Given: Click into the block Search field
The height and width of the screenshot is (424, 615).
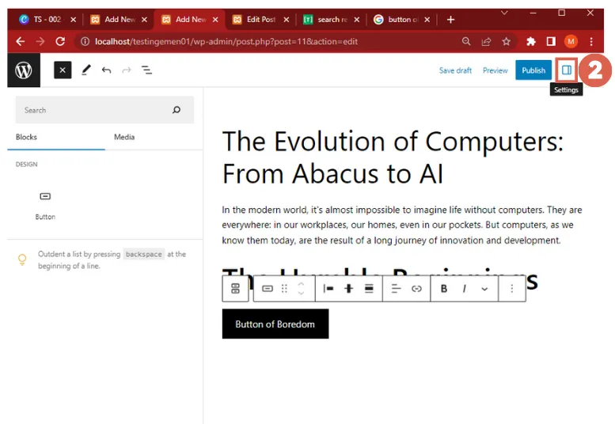Looking at the screenshot, I should pos(104,110).
